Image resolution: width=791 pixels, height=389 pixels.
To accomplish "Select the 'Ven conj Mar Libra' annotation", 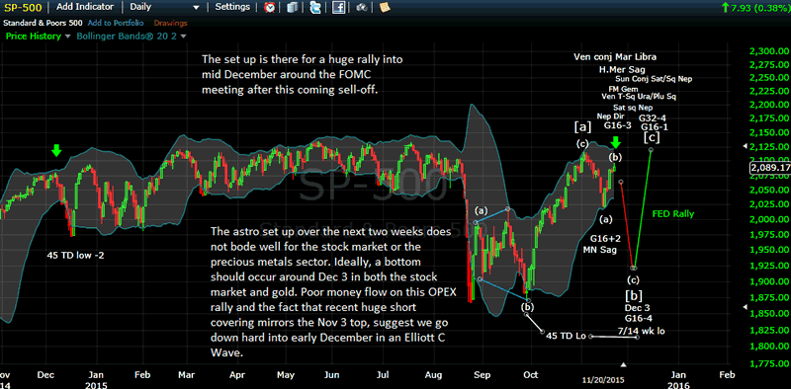I will point(615,56).
